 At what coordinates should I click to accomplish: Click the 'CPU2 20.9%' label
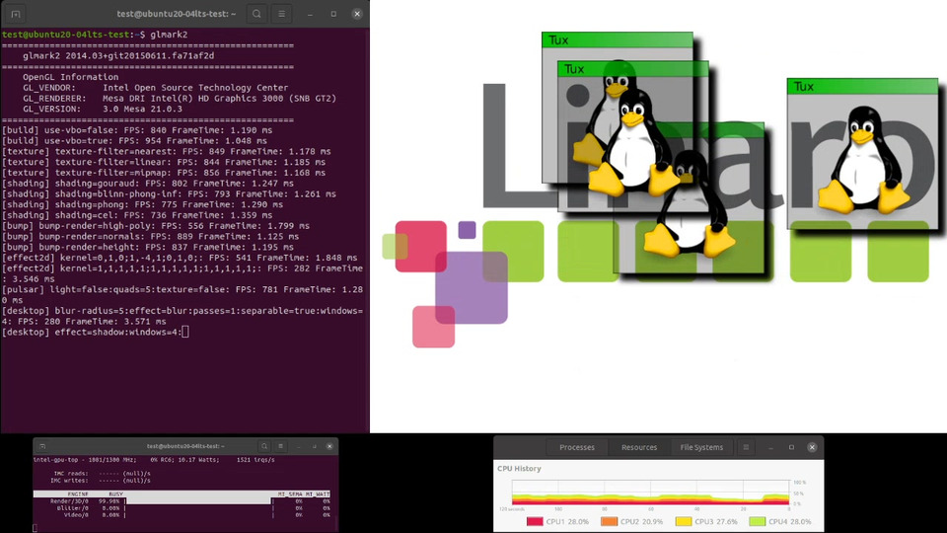(641, 521)
